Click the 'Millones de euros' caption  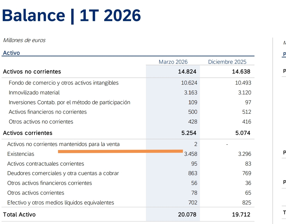24,40
